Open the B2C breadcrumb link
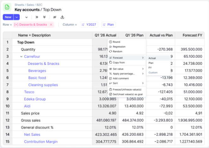 39,5
